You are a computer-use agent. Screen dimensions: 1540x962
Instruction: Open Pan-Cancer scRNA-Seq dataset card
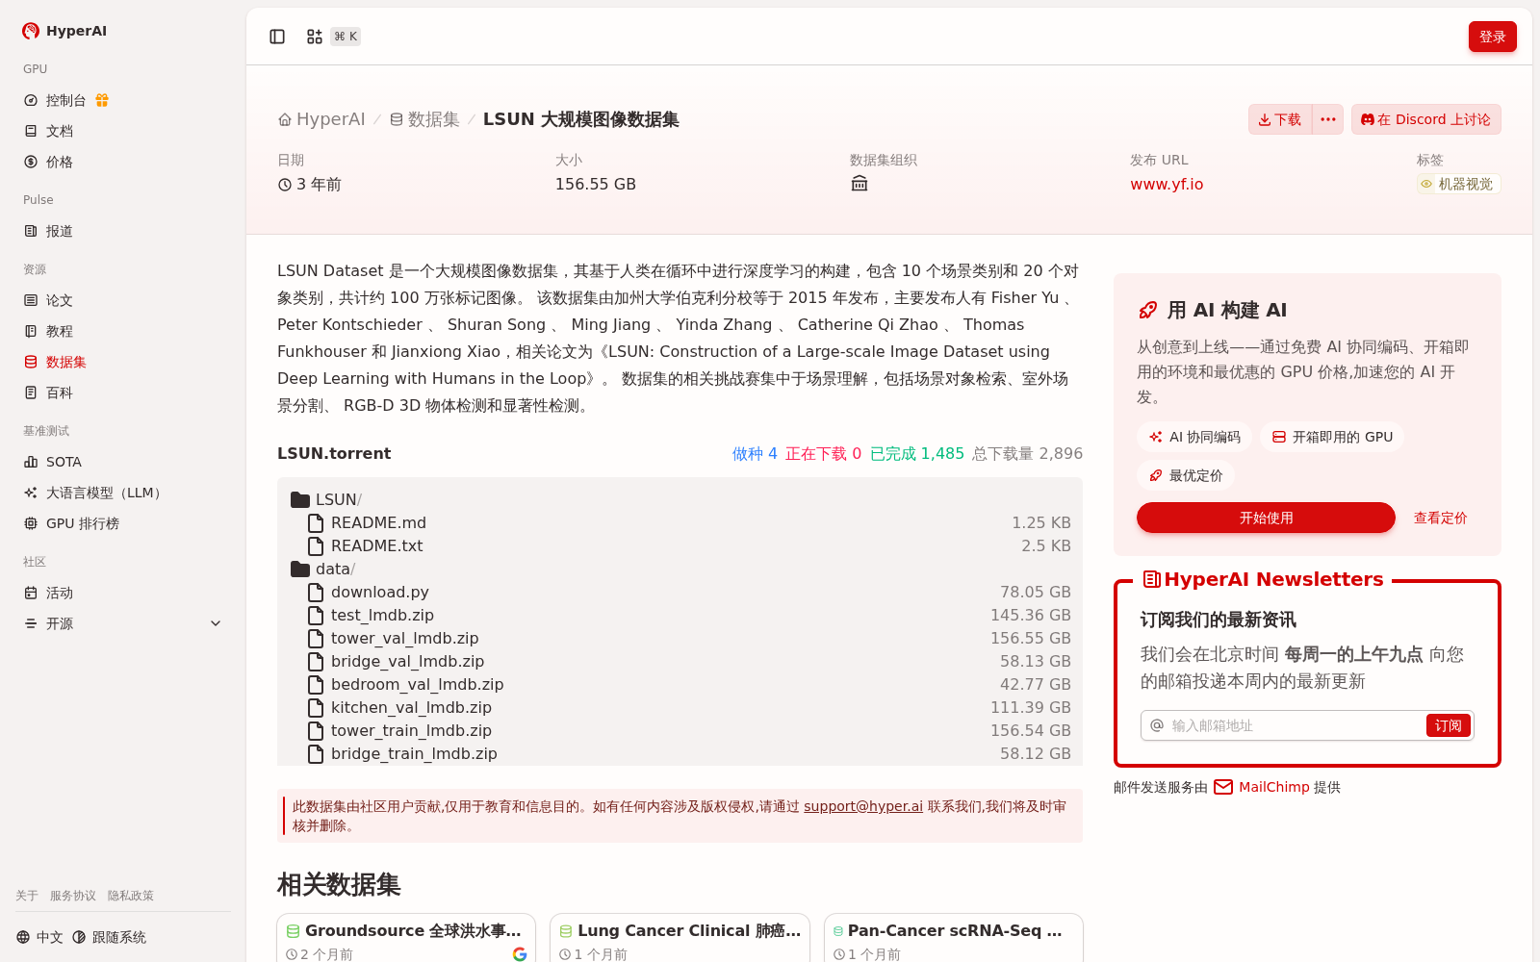tap(954, 938)
